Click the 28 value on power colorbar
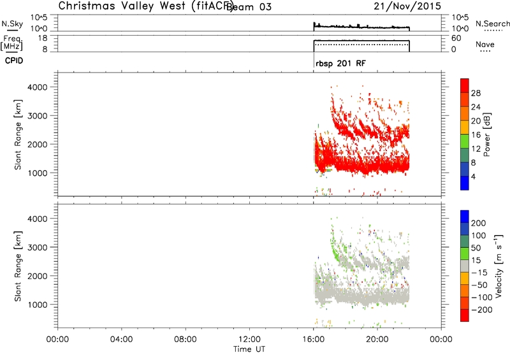 click(476, 93)
